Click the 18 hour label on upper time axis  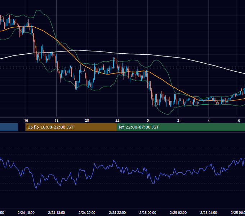(57, 121)
